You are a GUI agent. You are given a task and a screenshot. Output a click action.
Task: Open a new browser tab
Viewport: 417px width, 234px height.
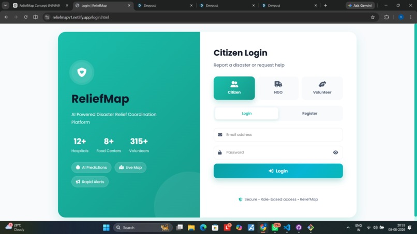[325, 5]
